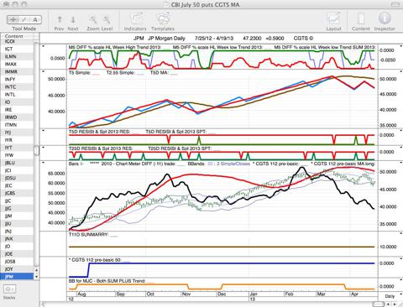Go to the previous chart with Prev
Screen dimensions: 403x307
point(60,19)
